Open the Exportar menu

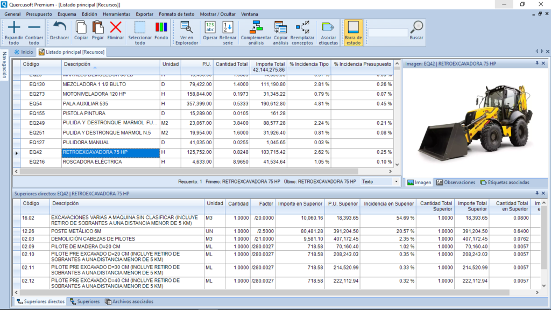click(x=144, y=14)
